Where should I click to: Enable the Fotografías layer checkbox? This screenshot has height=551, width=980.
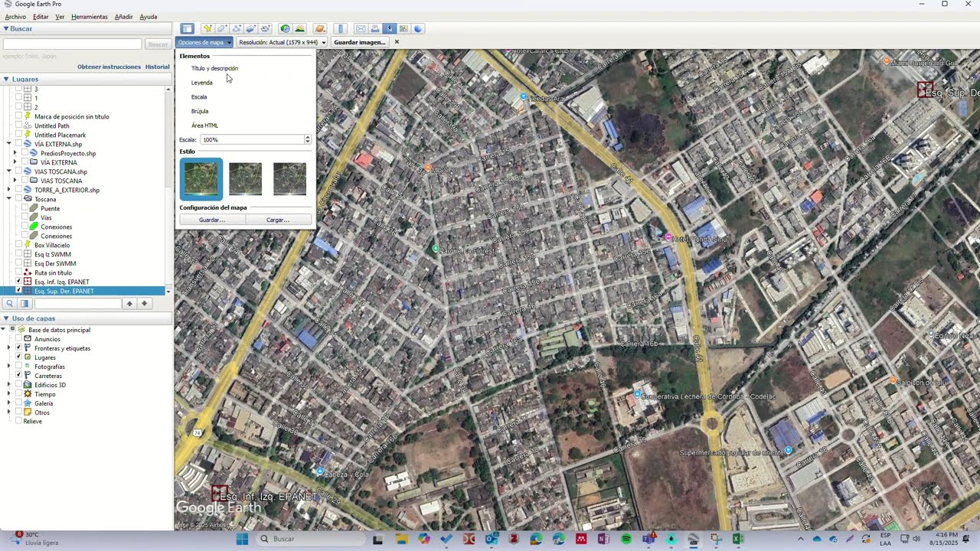coord(18,367)
